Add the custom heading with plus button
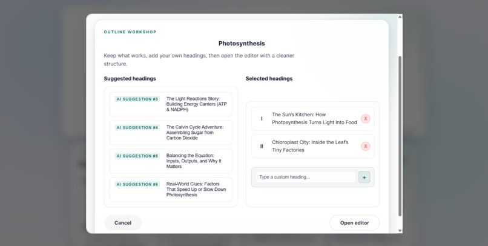Screen dimensions: 488x246 pos(364,177)
